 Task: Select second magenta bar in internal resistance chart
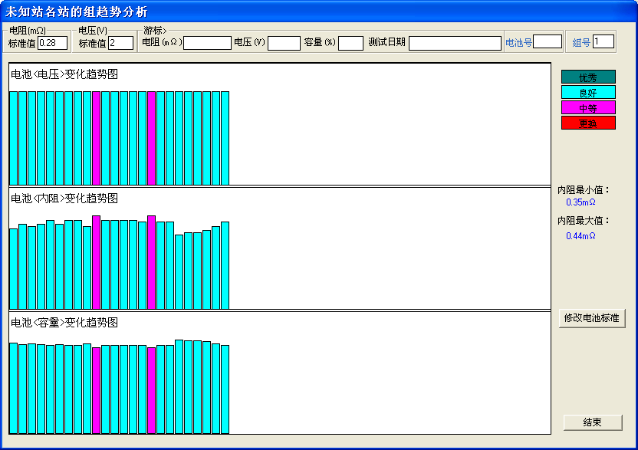pos(151,262)
